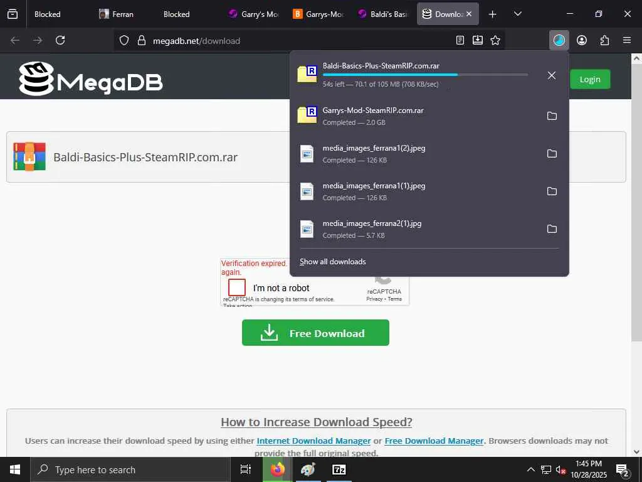Go back to previous page
Viewport: 642px width, 482px height.
coord(15,40)
